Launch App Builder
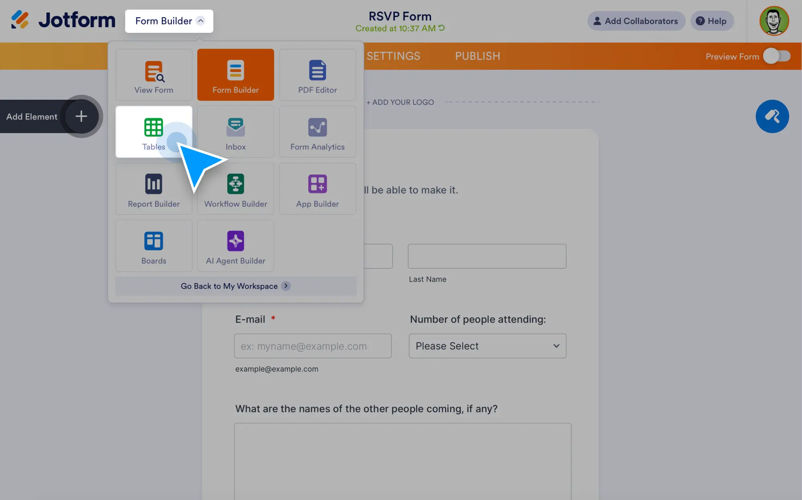802x500 pixels. point(317,189)
